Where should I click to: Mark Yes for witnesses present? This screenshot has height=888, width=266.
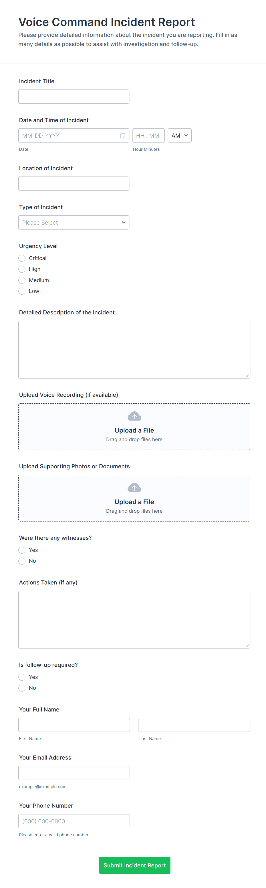[22, 550]
